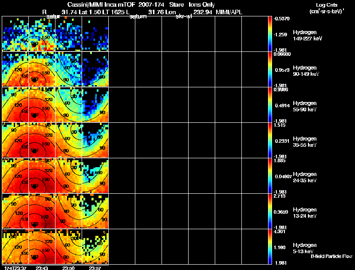Screen dimensions: 355x270
Task: Click the 174T23:37 time label
Action: pyautogui.click(x=15, y=268)
